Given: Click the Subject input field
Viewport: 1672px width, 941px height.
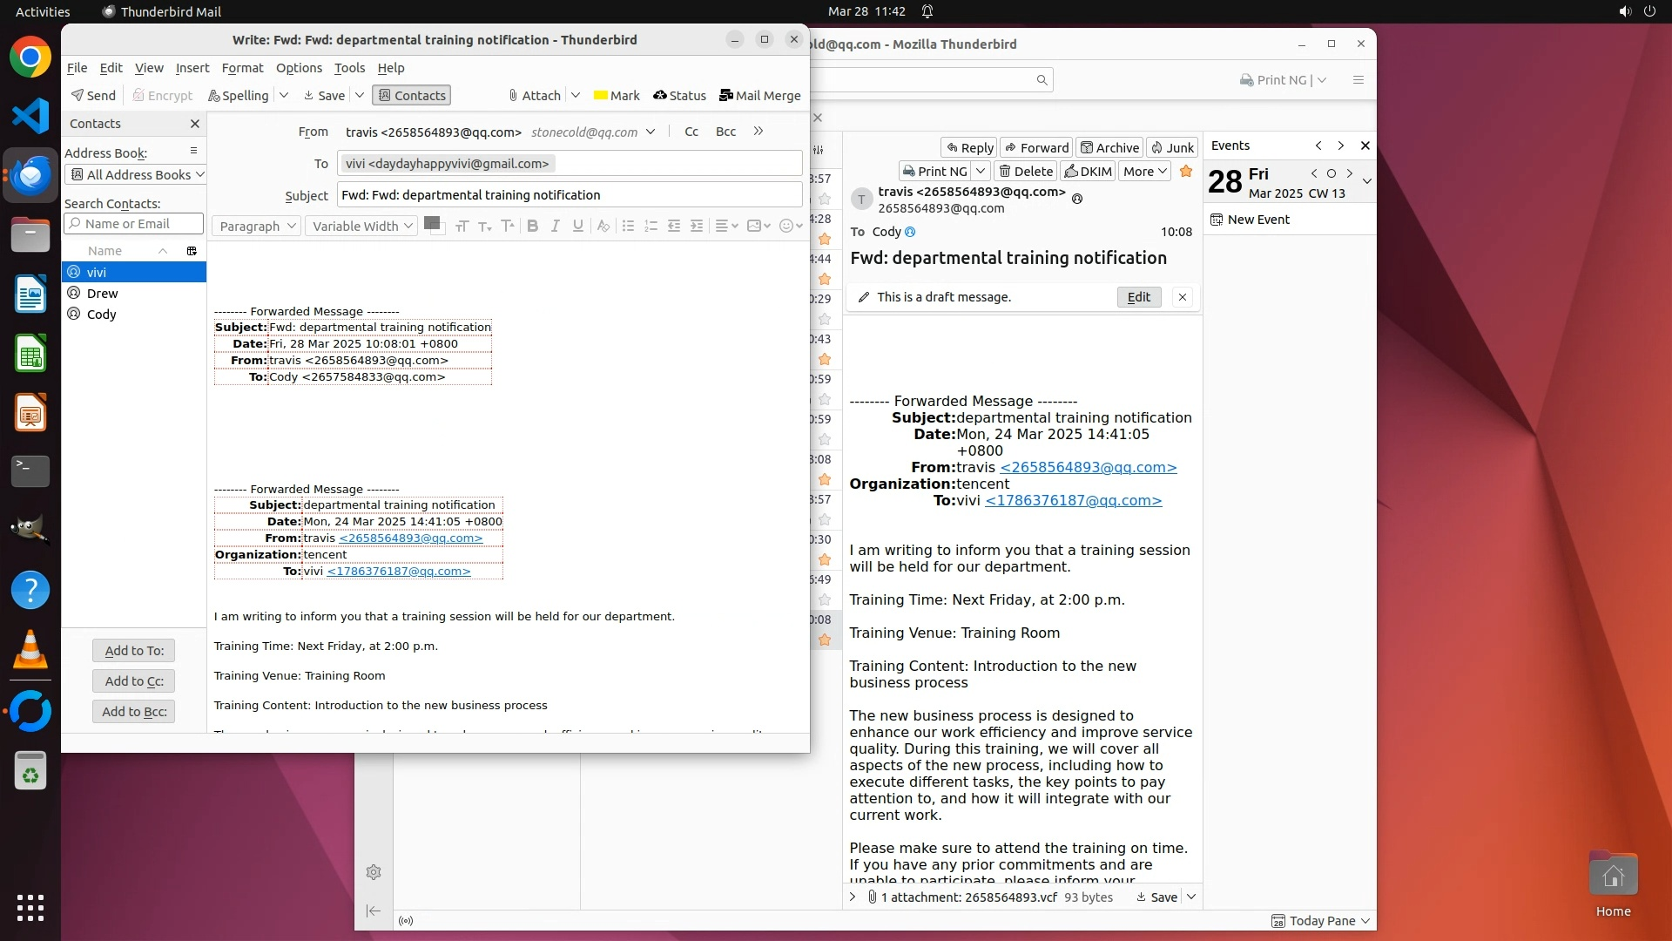Looking at the screenshot, I should tap(569, 195).
